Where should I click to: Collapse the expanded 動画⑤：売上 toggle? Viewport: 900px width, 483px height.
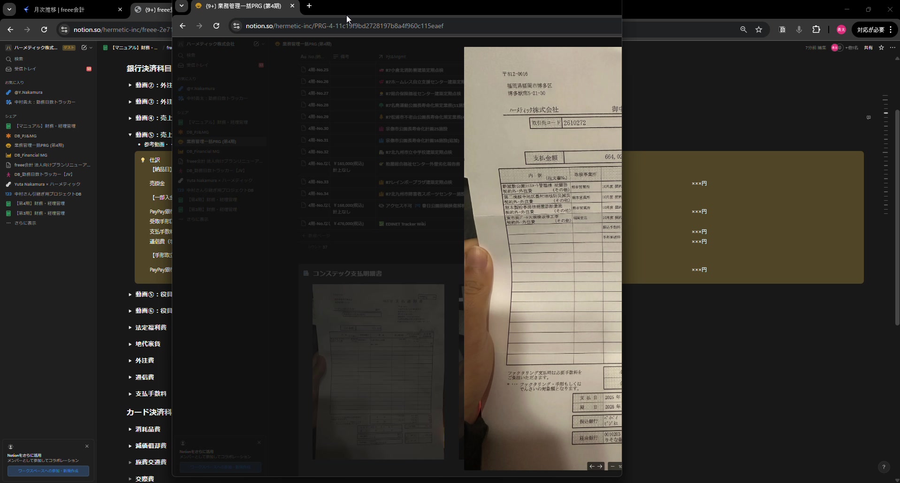(x=130, y=135)
